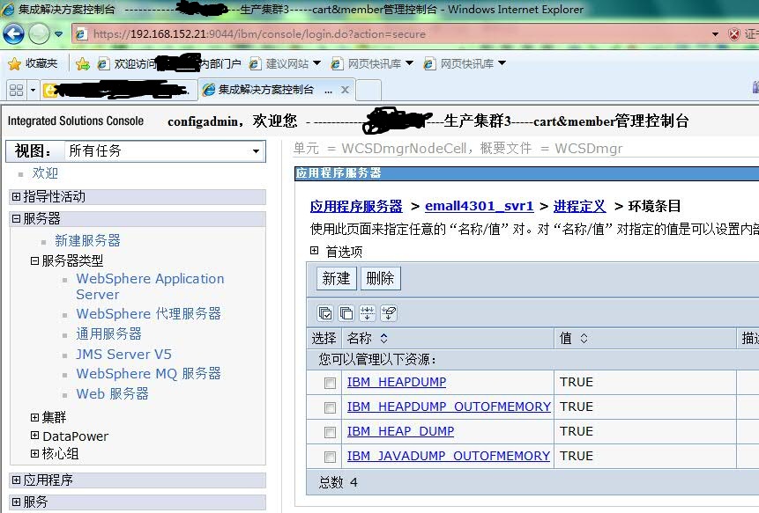Image resolution: width=759 pixels, height=513 pixels.
Task: Open the IBM_HEAPDUMP entry link
Action: 397,382
